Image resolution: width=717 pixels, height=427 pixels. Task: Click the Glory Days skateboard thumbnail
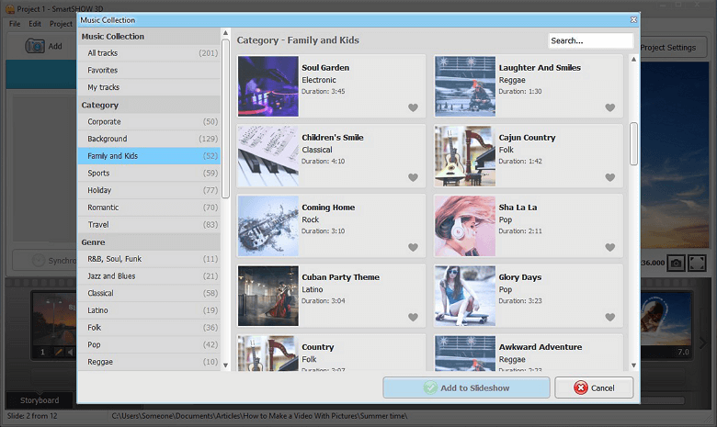pyautogui.click(x=465, y=296)
